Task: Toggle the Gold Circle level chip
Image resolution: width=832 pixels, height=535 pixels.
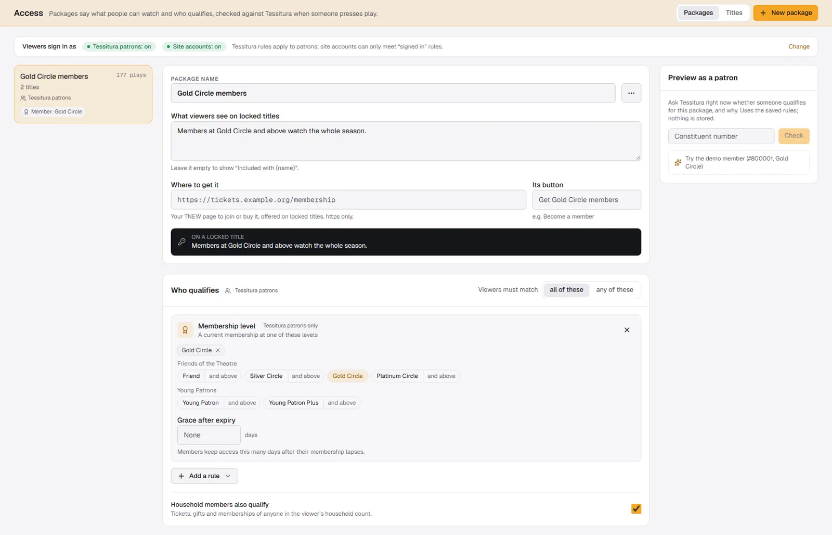Action: coord(348,376)
